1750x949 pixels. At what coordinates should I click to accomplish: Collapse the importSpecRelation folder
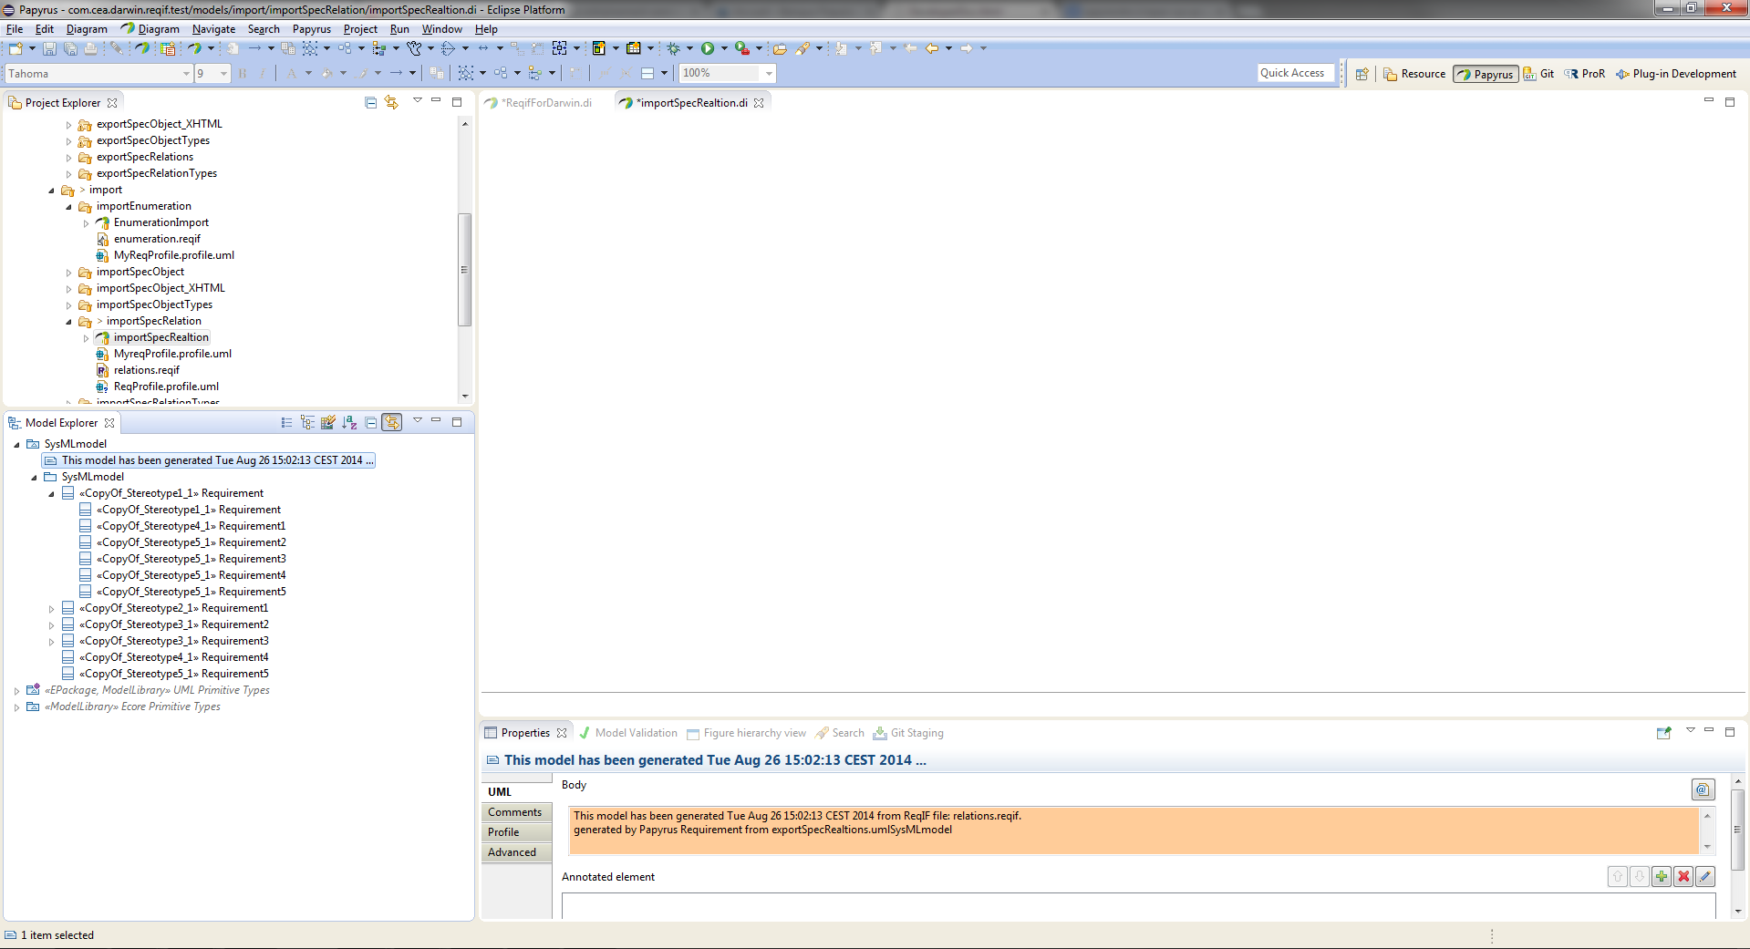(x=68, y=322)
